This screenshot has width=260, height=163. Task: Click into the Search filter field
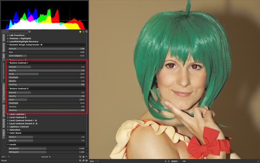(14, 32)
